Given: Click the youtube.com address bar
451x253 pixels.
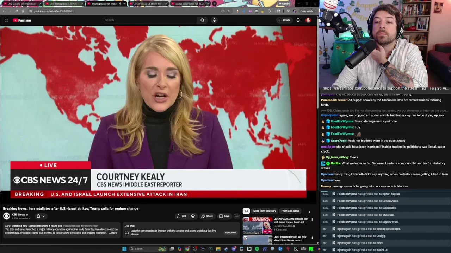Looking at the screenshot, I should [x=123, y=11].
